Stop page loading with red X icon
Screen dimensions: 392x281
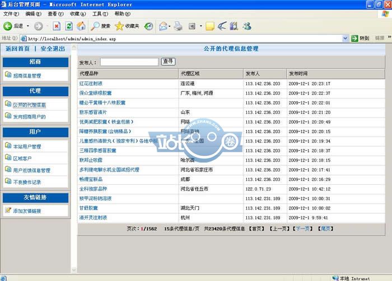[57, 26]
